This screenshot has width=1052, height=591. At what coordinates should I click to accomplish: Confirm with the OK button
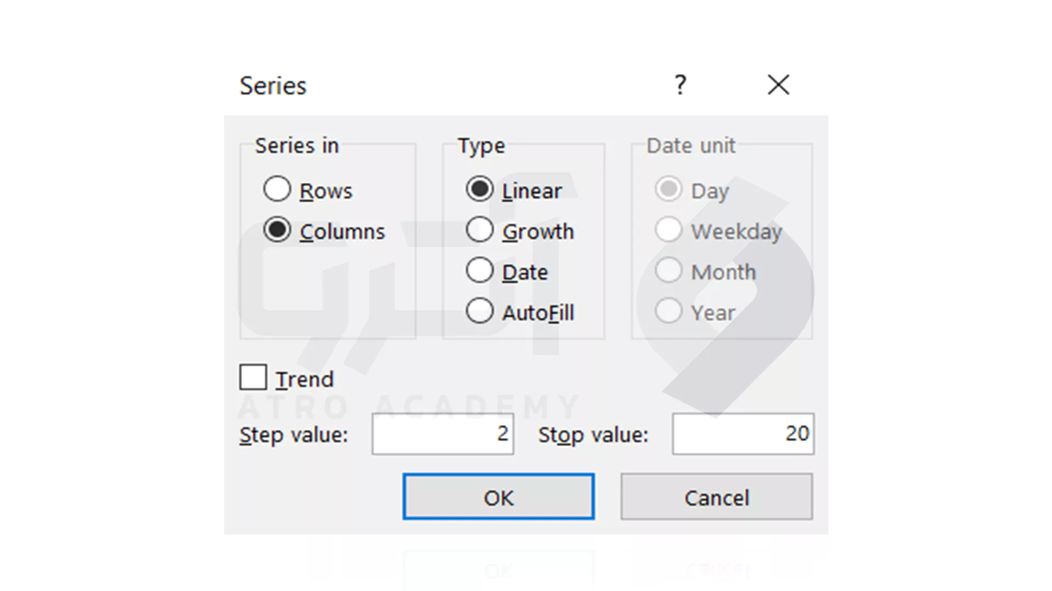499,497
